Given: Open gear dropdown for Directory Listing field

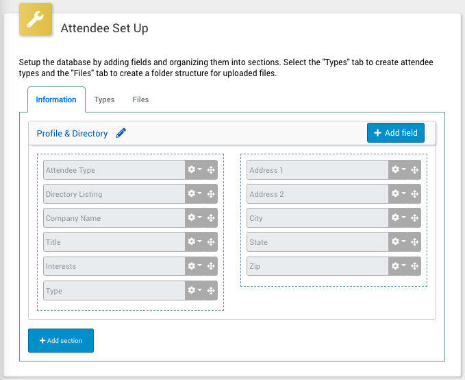Looking at the screenshot, I should coord(194,194).
